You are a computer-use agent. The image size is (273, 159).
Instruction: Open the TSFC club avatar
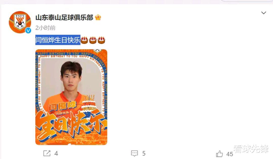click(x=20, y=22)
